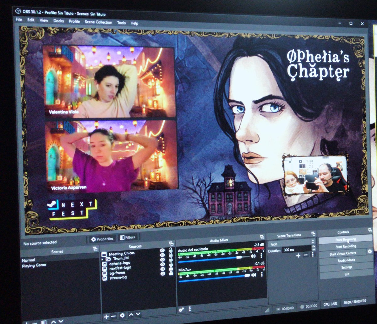Mute Mic/Aux speaker icon

(x=254, y=275)
